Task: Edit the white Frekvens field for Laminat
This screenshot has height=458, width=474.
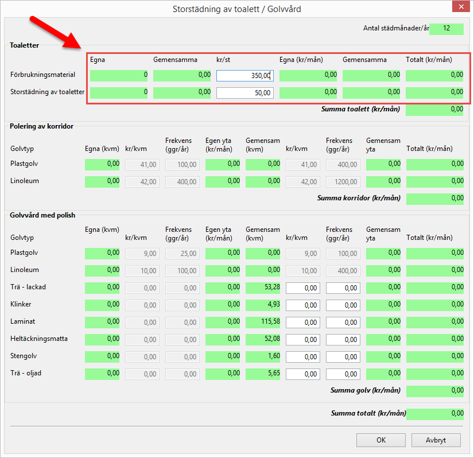Action: [343, 322]
